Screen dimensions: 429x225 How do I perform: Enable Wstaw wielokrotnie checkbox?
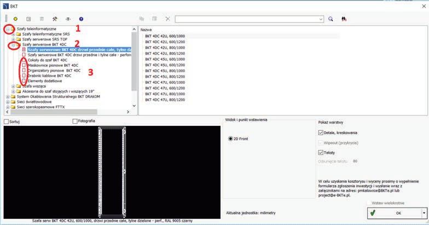(369, 203)
